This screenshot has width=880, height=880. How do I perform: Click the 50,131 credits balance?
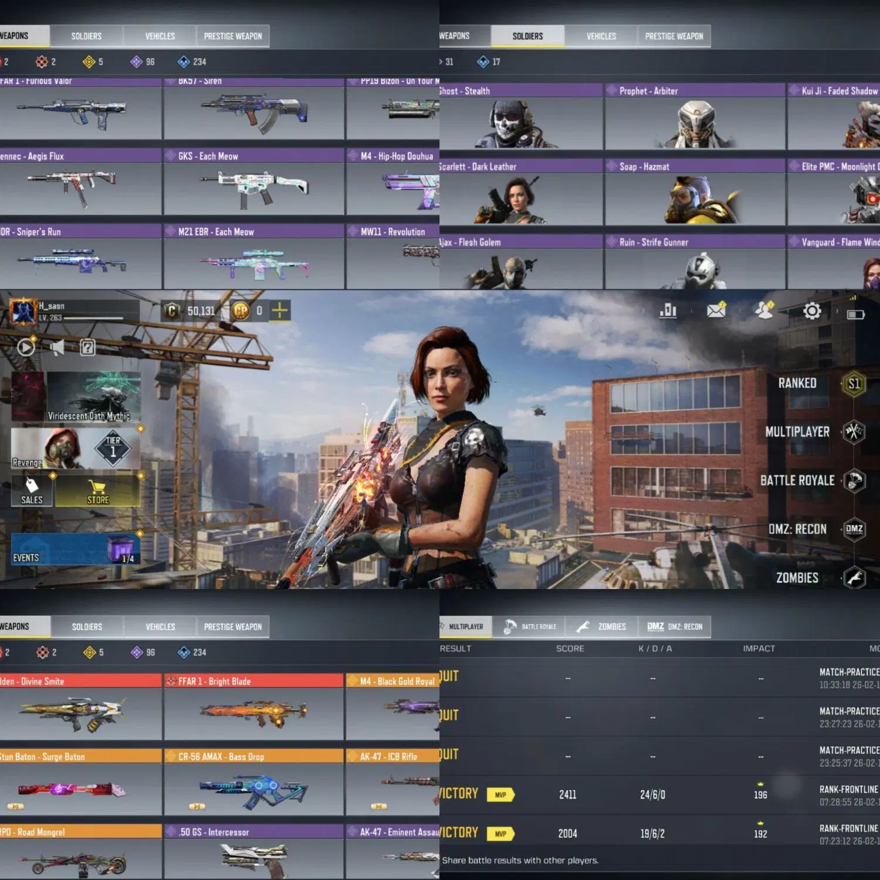(201, 311)
